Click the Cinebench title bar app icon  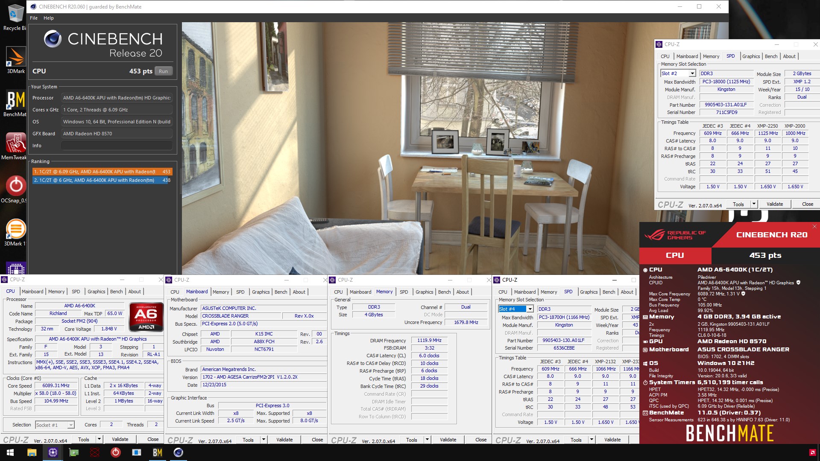34,6
